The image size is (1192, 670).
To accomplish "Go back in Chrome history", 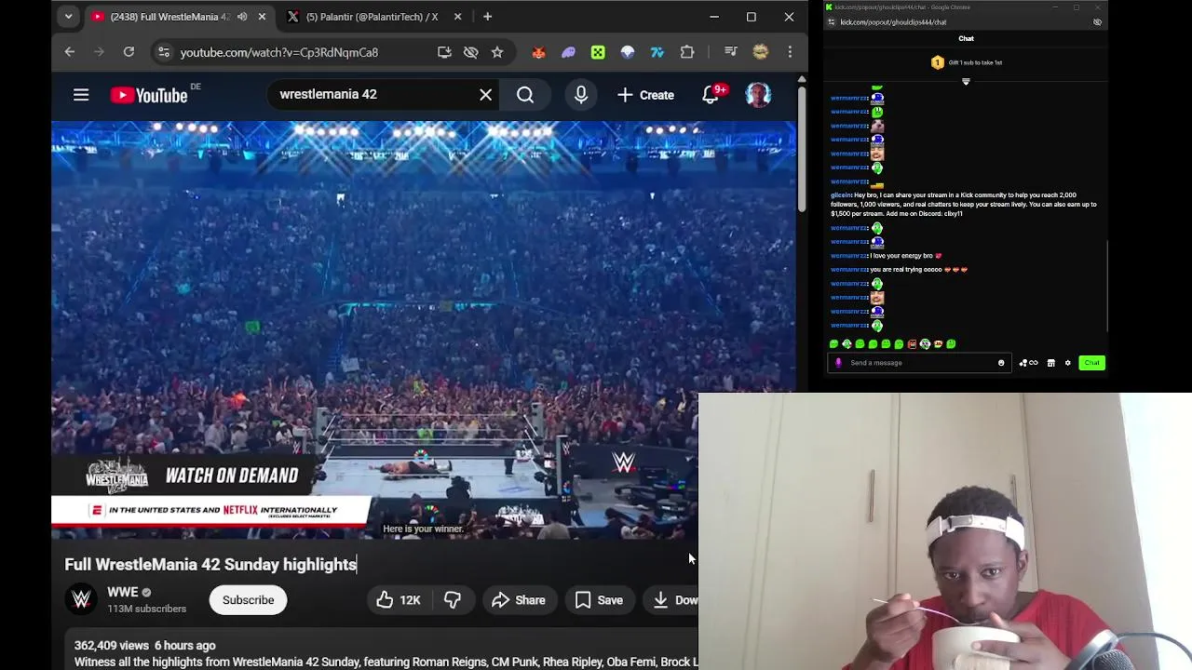I will click(70, 52).
